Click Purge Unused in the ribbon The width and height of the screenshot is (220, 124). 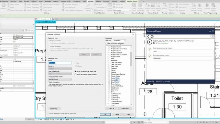click(46, 7)
